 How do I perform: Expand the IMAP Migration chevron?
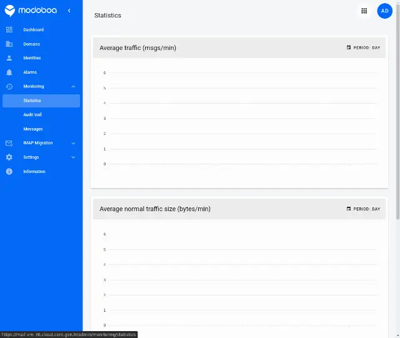(74, 143)
